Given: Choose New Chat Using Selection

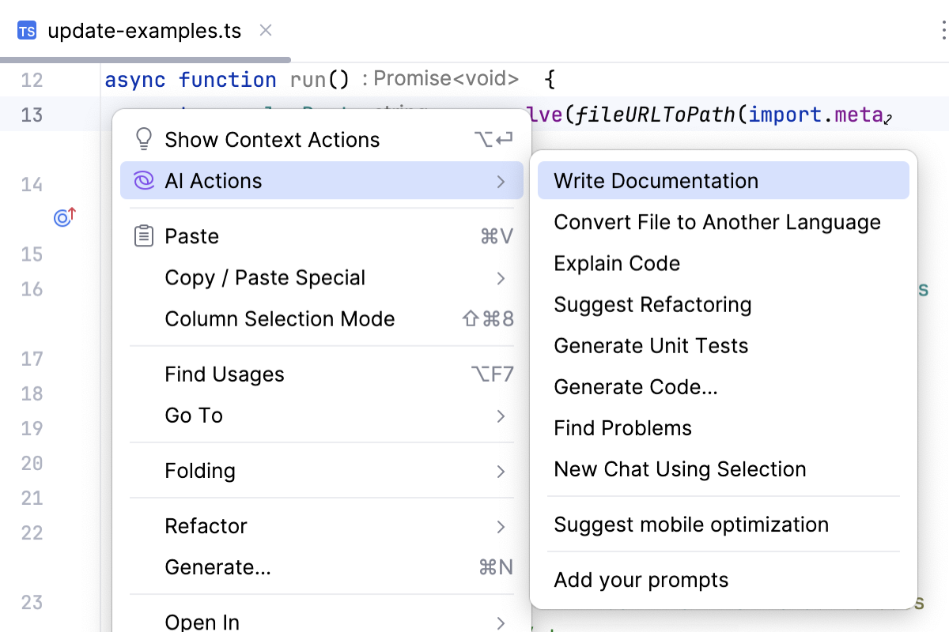Looking at the screenshot, I should tap(680, 468).
